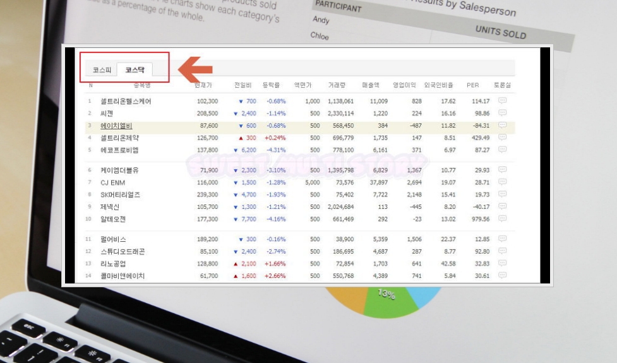Select change rate +1.66% cell
Viewport: 617px width, 363px height.
tap(275, 263)
